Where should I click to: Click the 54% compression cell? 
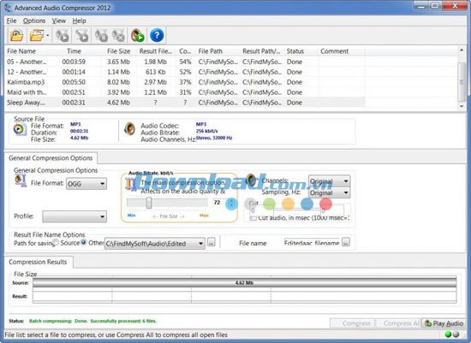click(185, 62)
